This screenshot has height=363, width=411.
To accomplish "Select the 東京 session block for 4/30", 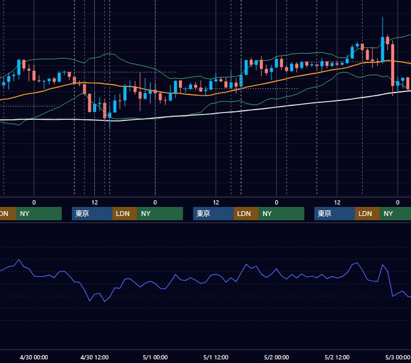I will pos(92,214).
